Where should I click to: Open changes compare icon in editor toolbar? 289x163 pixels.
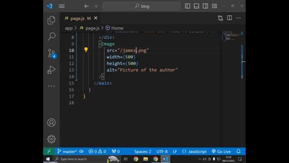(220, 18)
